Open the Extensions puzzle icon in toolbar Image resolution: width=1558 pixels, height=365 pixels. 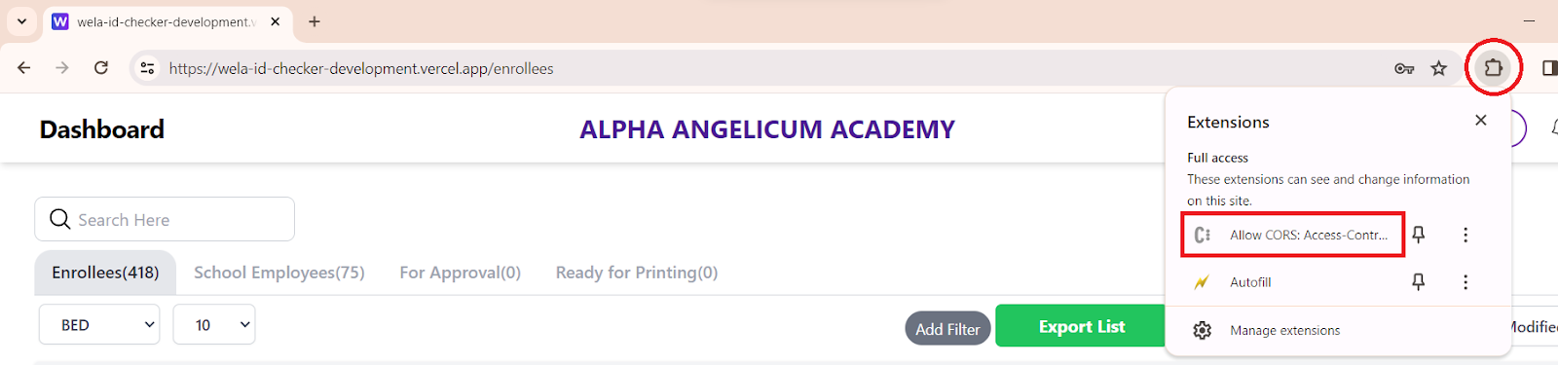click(x=1493, y=68)
